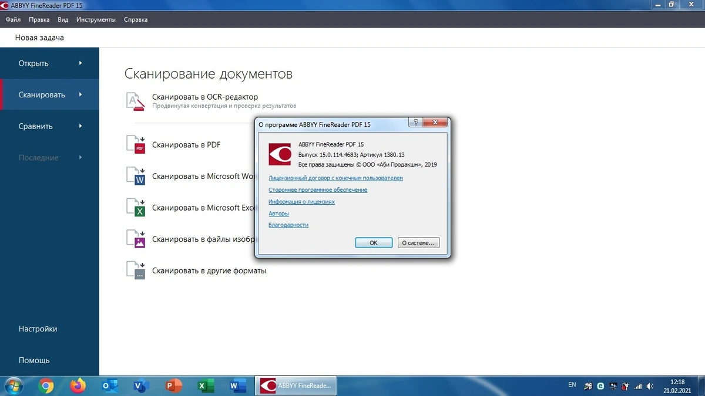
Task: Open the Лицензионный договор link
Action: [x=335, y=178]
